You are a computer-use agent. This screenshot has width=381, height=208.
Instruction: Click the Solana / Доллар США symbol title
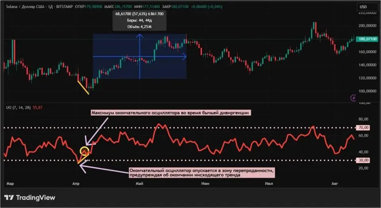(x=25, y=7)
